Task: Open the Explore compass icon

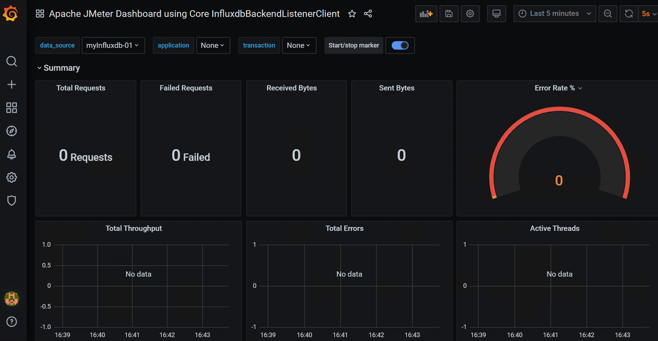Action: 12,131
